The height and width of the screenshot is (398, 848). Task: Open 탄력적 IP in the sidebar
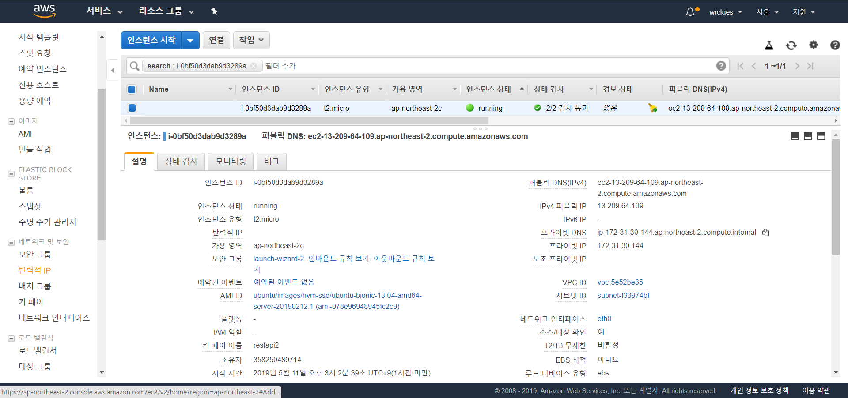[34, 270]
